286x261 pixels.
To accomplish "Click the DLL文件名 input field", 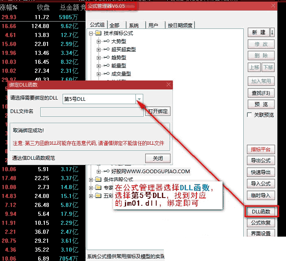I will click(x=92, y=111).
